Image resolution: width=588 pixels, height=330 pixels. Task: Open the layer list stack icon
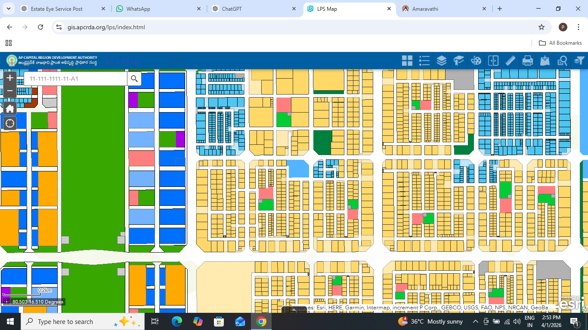442,61
